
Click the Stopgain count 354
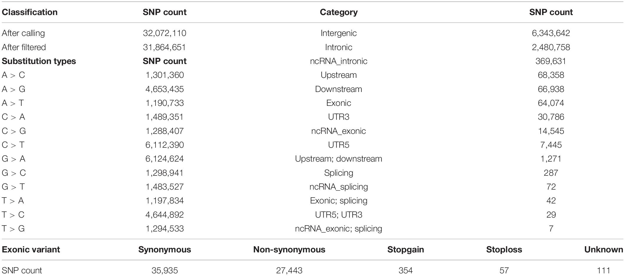(405, 270)
